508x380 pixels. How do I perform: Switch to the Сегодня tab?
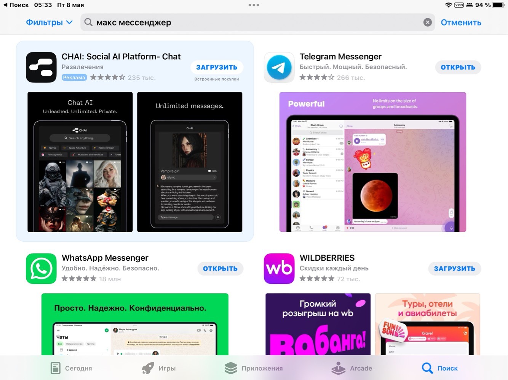71,368
